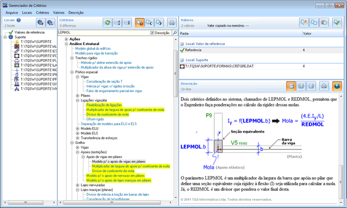Select T:\TQSW\SUPORTE folder entry
The image size is (347, 208).
click(x=36, y=42)
